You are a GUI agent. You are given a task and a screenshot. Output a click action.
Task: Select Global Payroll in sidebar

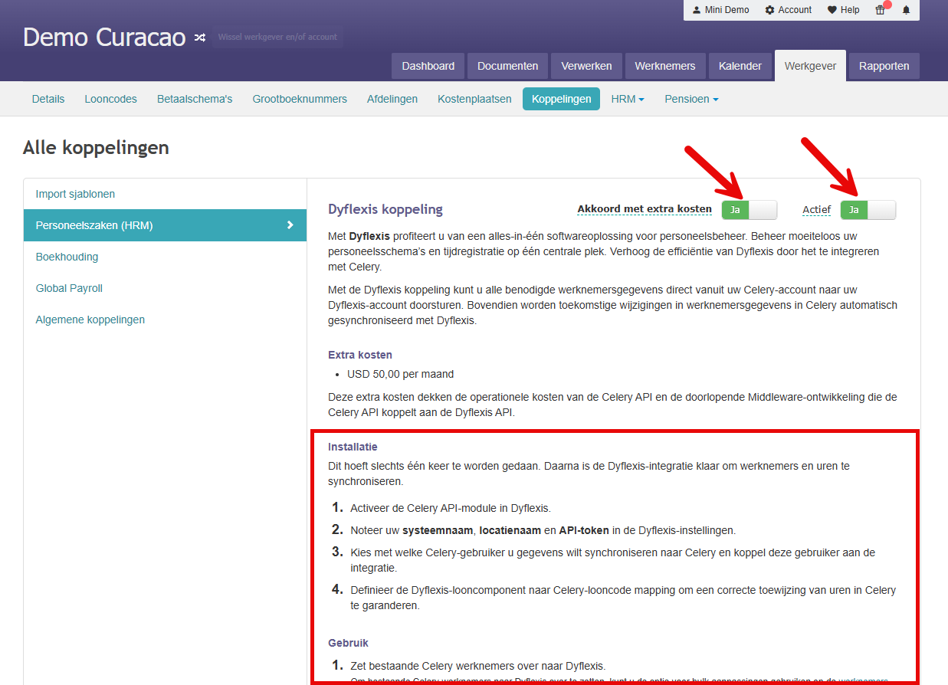tap(165, 288)
